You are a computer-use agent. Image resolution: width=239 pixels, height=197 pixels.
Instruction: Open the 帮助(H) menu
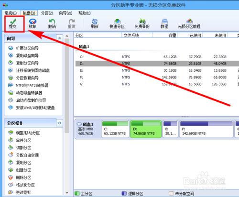[x=85, y=13]
